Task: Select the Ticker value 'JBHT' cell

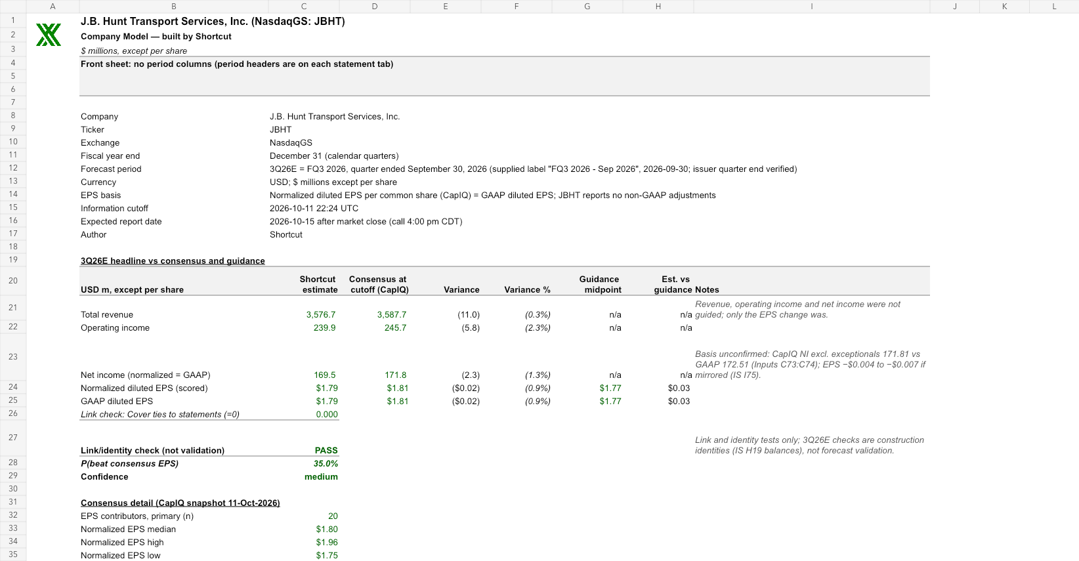Action: tap(280, 130)
